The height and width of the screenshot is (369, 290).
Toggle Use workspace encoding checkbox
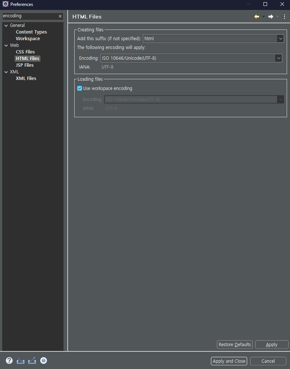coord(80,88)
